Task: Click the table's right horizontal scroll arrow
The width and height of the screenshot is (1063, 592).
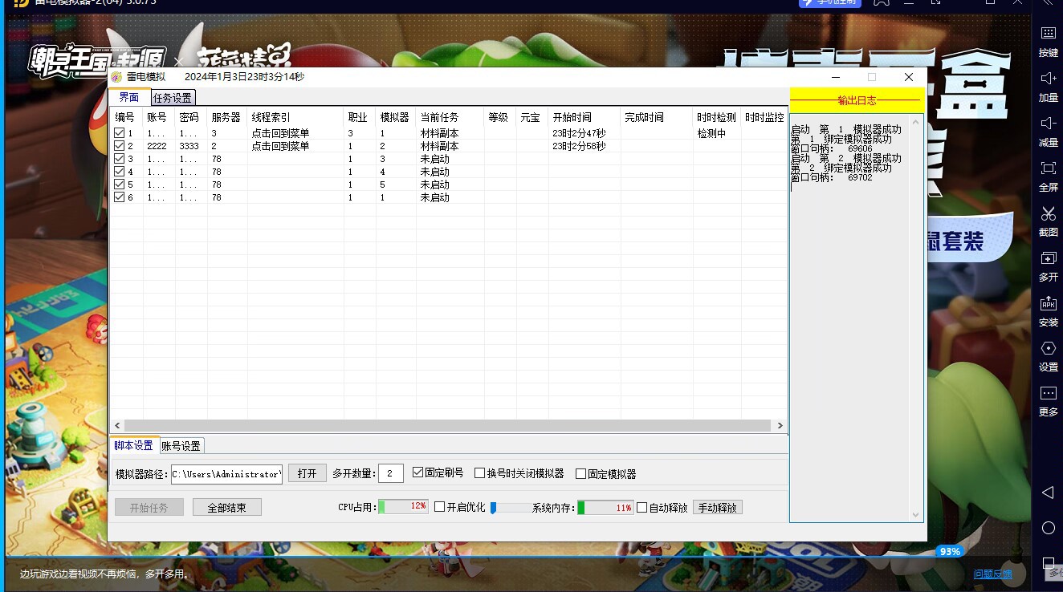Action: tap(780, 426)
